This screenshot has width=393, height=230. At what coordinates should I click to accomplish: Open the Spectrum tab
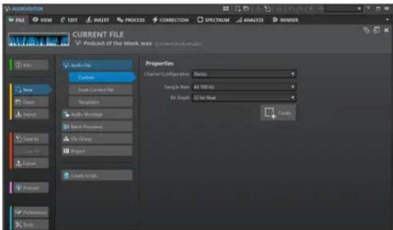point(213,20)
